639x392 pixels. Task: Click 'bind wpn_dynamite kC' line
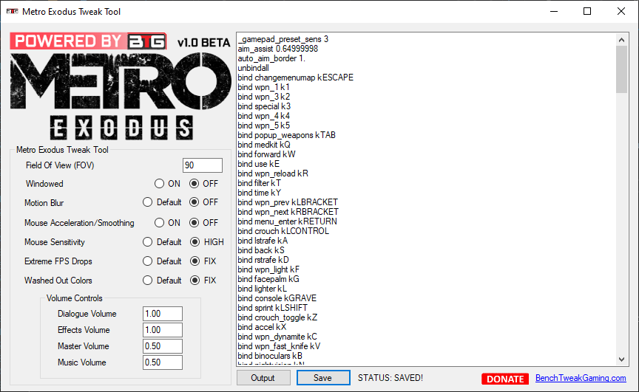tap(277, 337)
